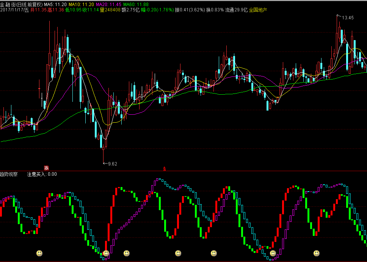Click the low price 低10.95

73,10
